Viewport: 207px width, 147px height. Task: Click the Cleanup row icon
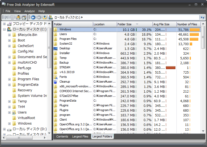coord(55,82)
